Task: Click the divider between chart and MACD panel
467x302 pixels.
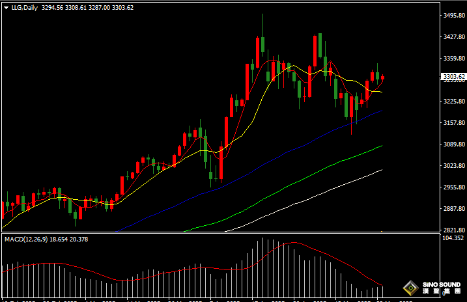Action: click(x=221, y=234)
